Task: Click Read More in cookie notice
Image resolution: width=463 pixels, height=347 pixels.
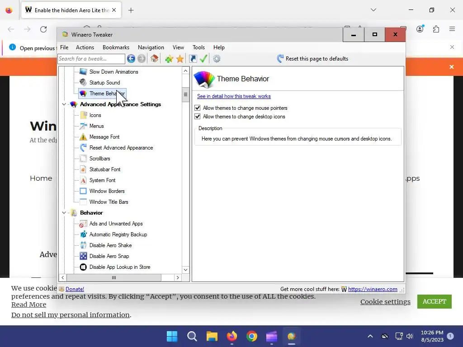Action: [x=28, y=305]
